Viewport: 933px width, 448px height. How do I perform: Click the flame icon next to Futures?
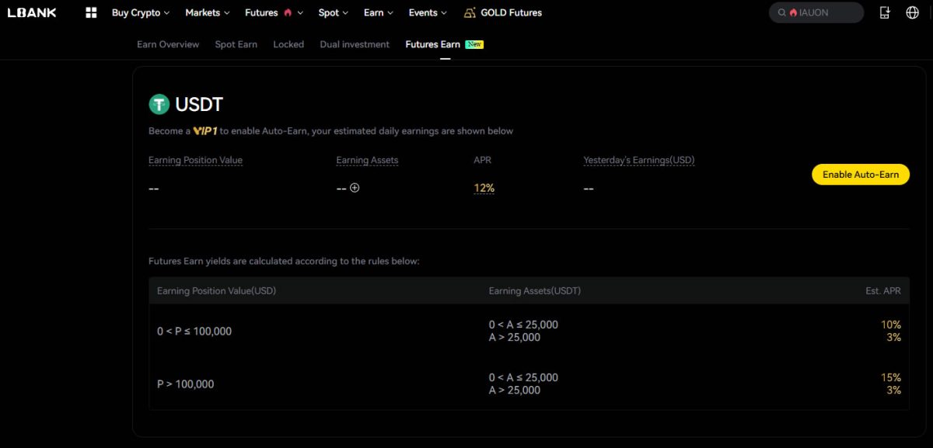point(288,12)
